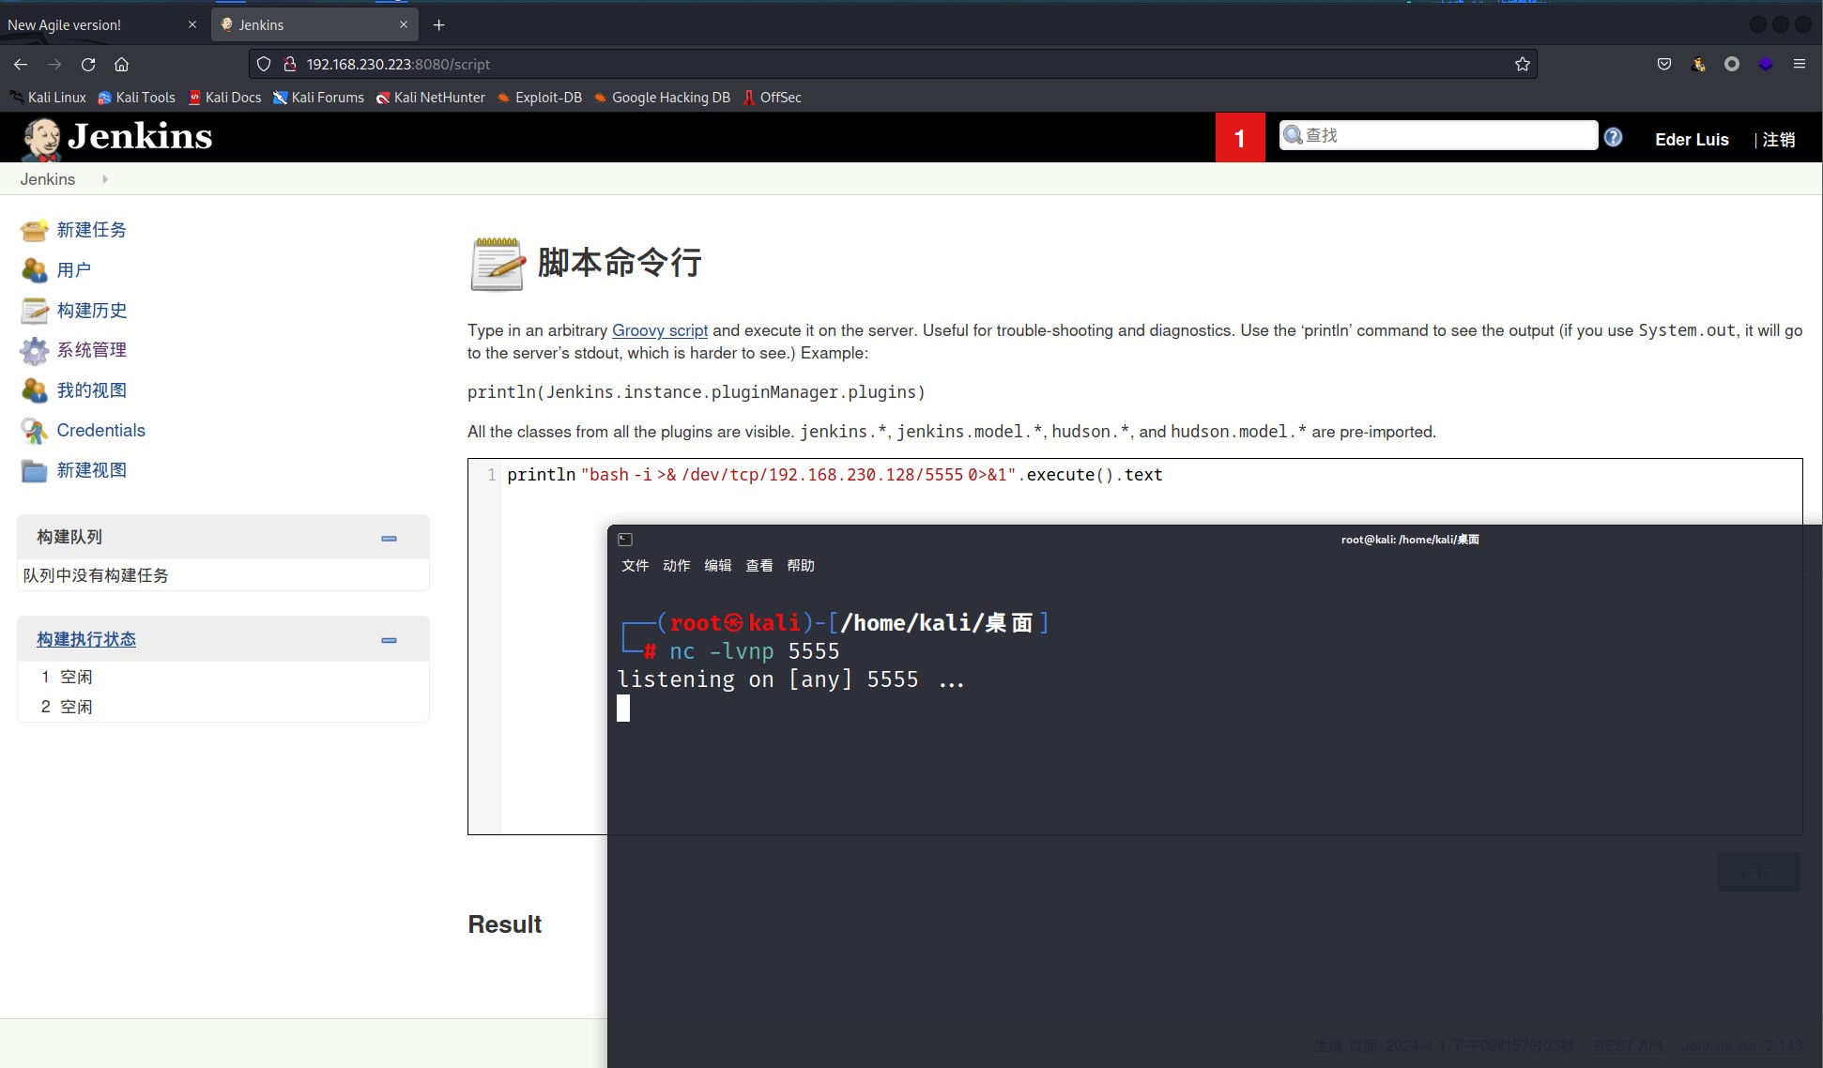Click the 构建历史 link text

92,311
